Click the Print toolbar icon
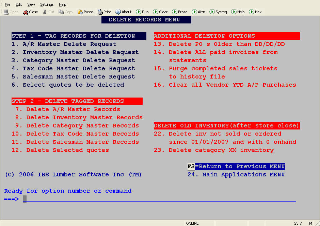This screenshot has height=226, width=320. coord(100,12)
